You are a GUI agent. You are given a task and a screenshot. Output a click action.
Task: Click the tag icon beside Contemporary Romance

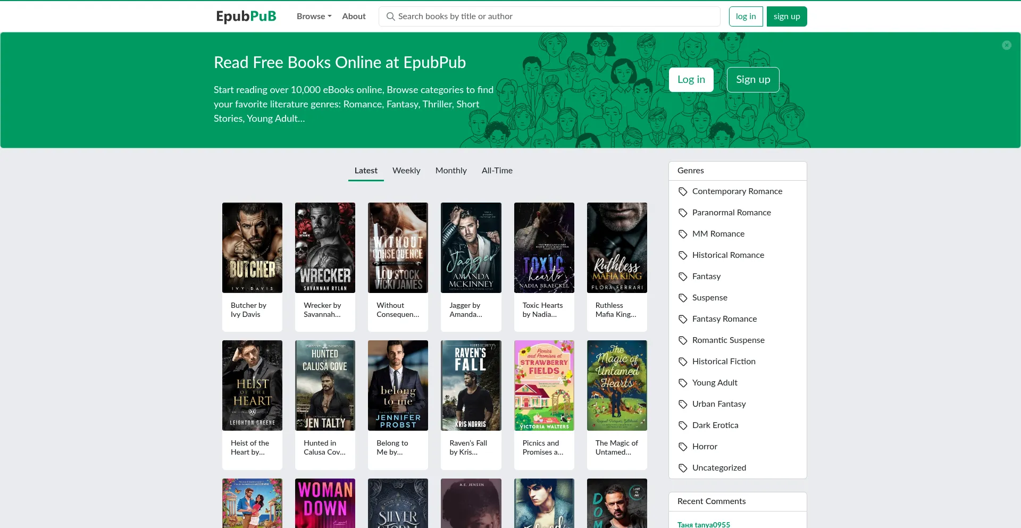coord(683,191)
